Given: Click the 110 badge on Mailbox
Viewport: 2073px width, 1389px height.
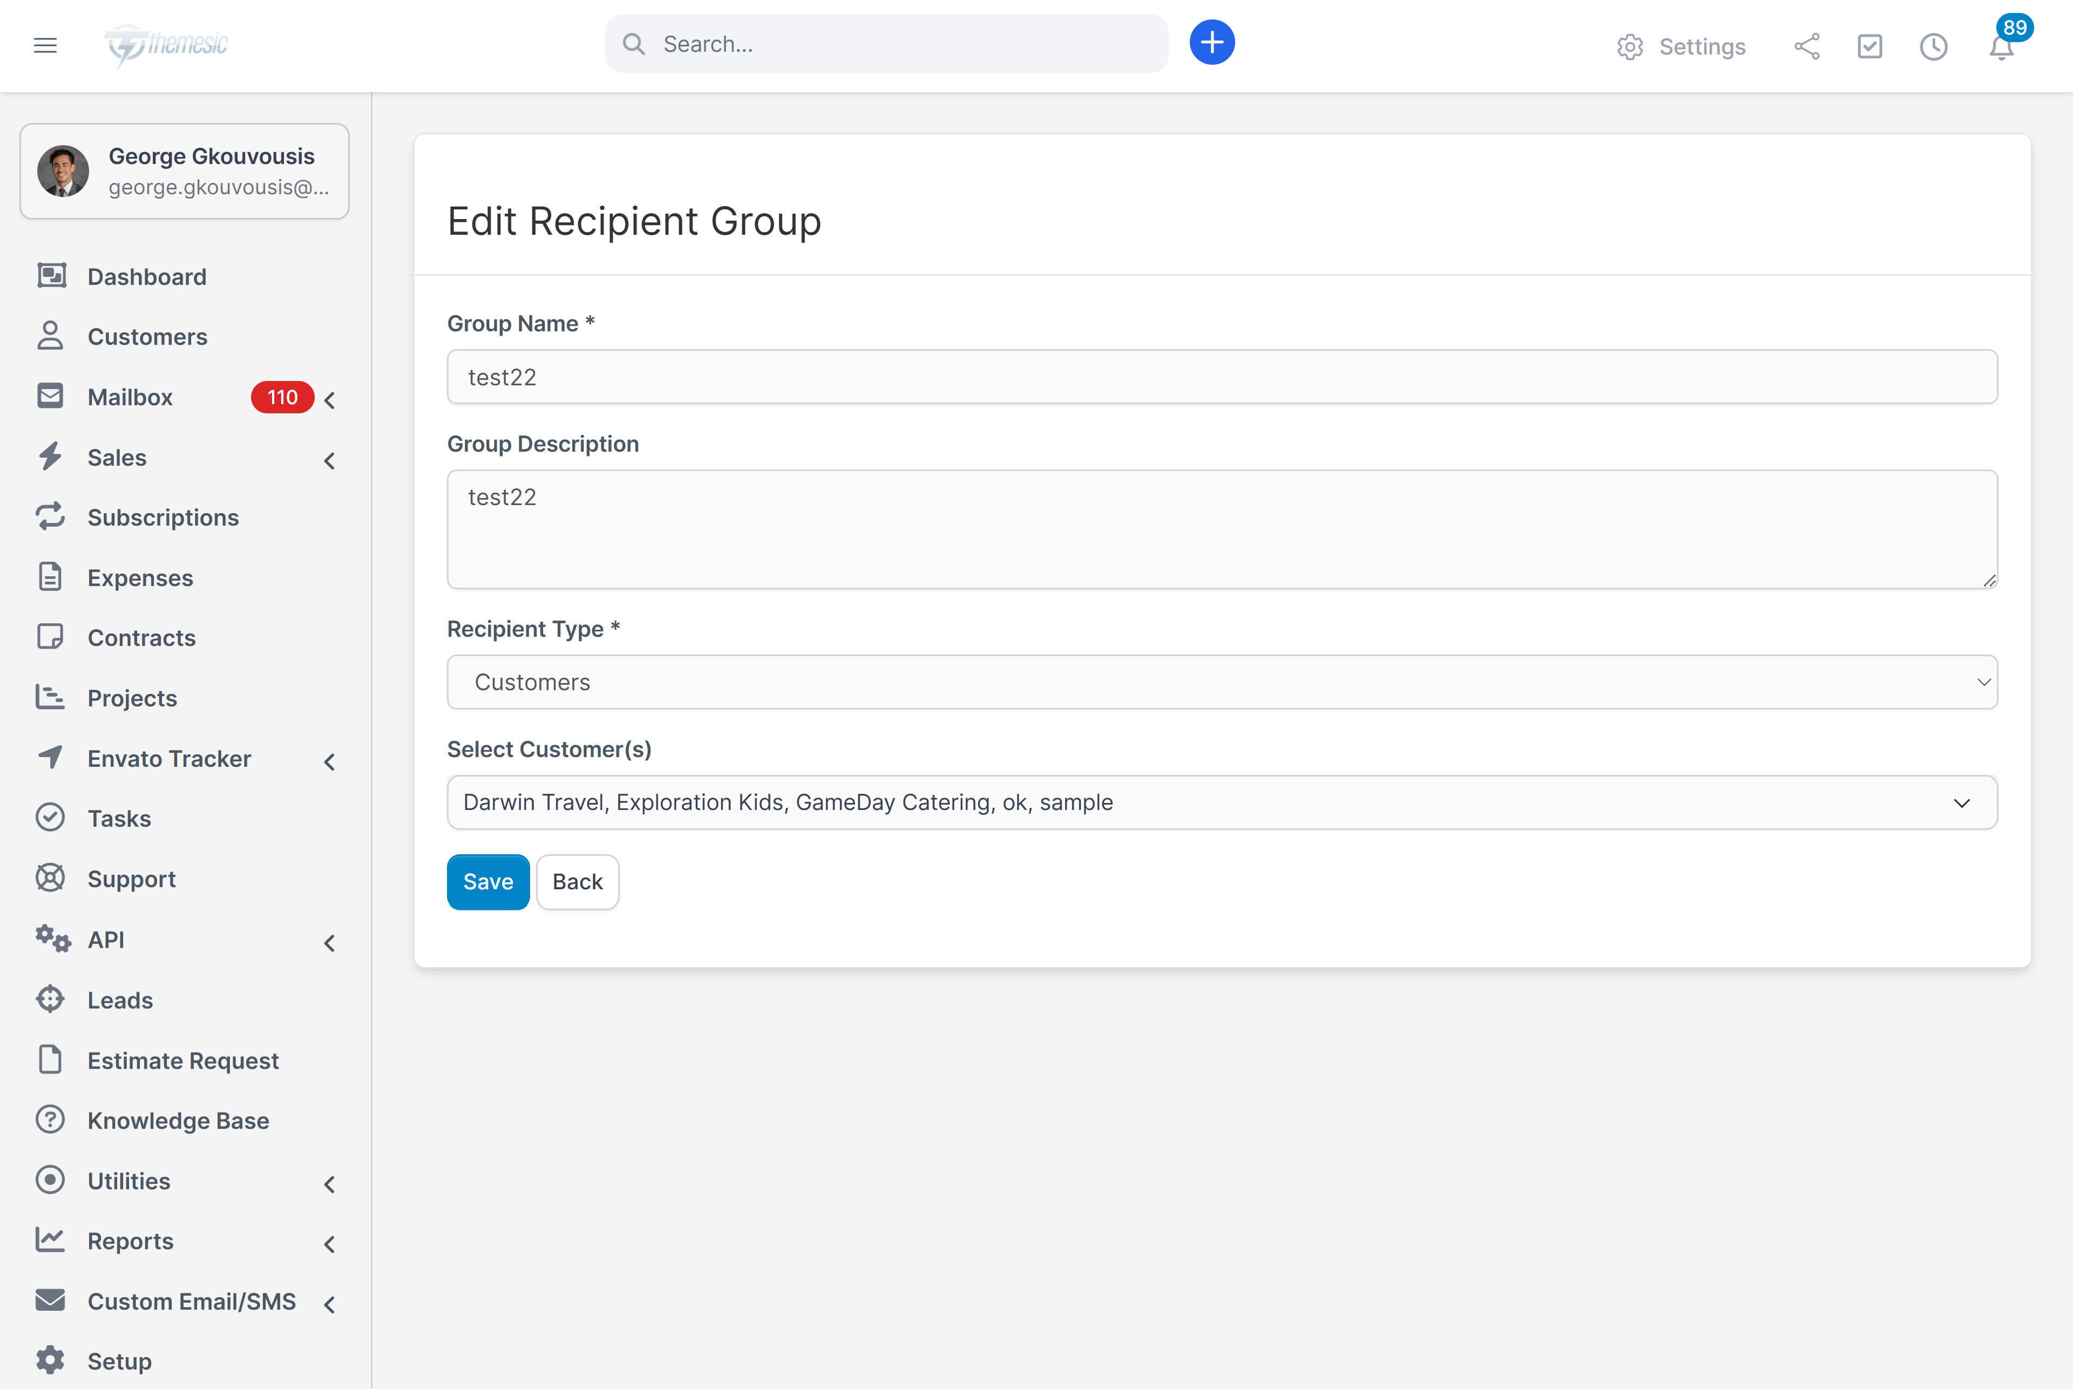Looking at the screenshot, I should coord(282,397).
